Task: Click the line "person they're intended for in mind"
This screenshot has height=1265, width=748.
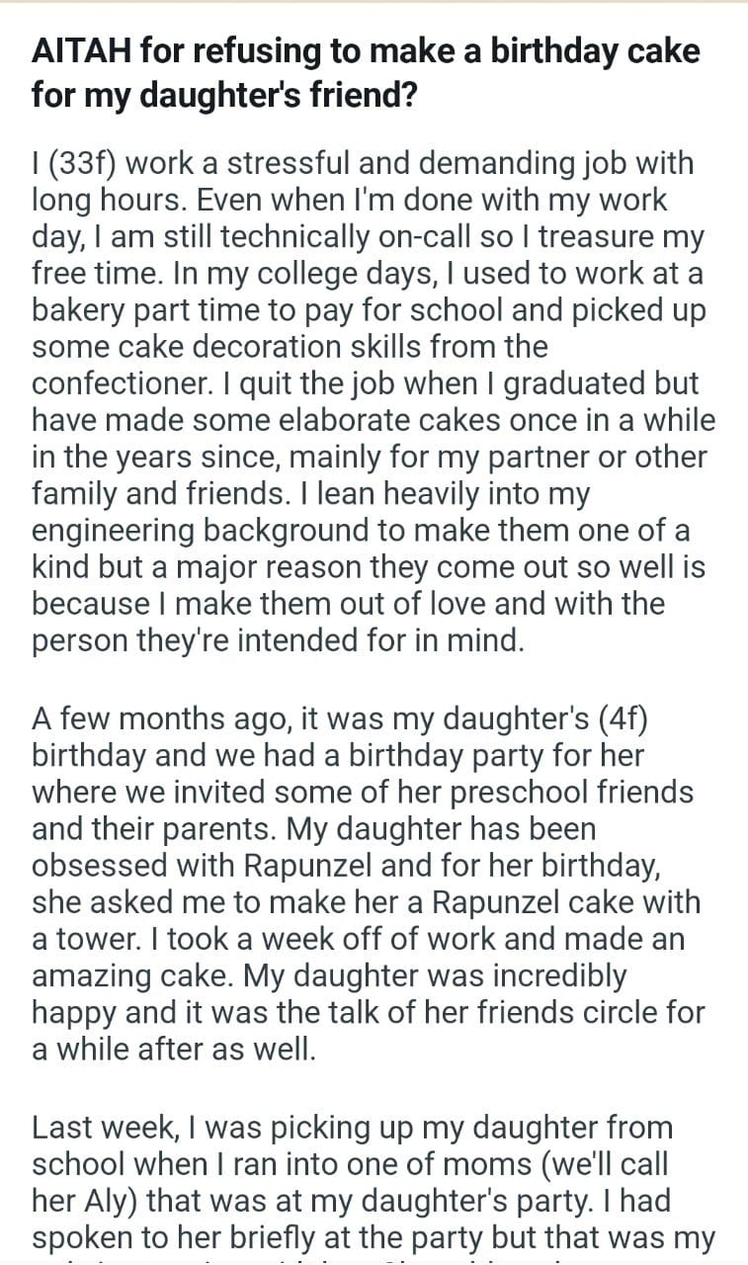Action: pos(277,639)
